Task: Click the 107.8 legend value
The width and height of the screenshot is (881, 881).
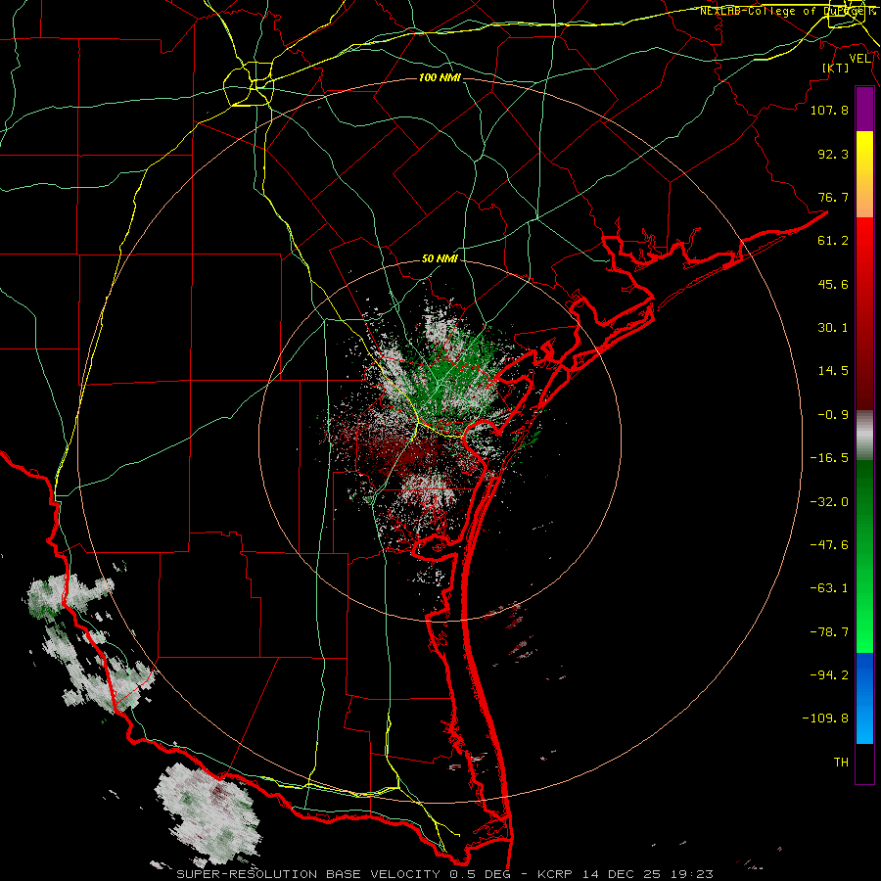Action: point(829,110)
